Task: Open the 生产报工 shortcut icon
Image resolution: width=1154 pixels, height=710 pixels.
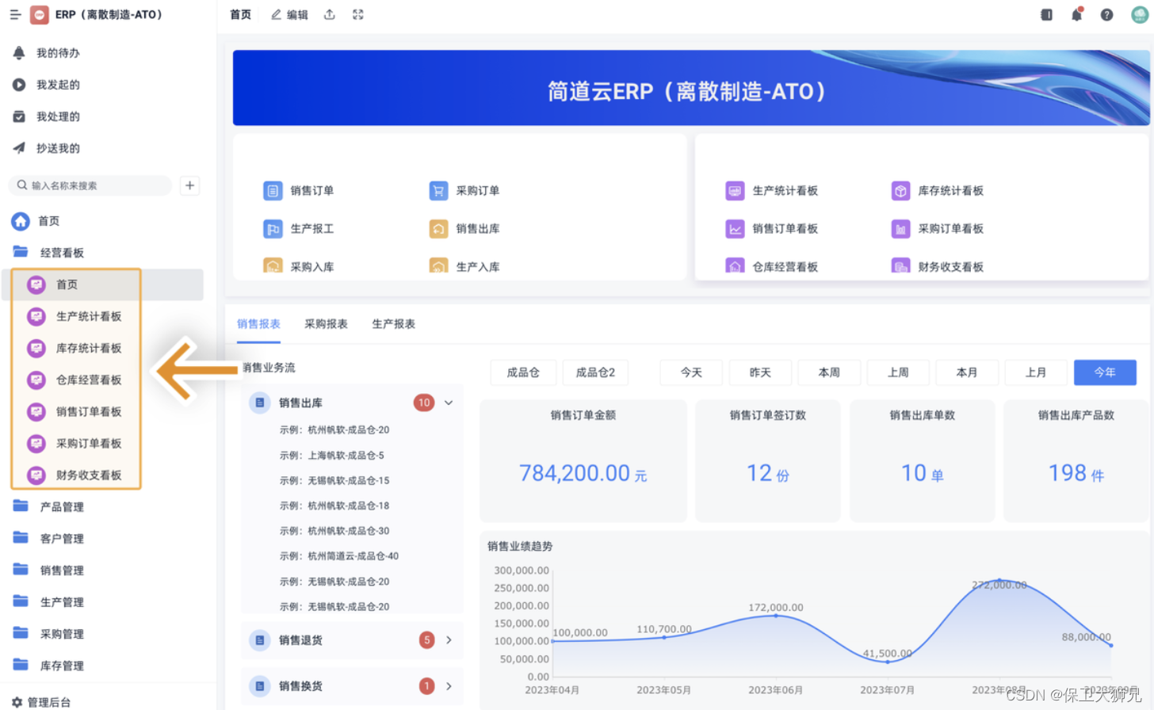Action: [273, 228]
